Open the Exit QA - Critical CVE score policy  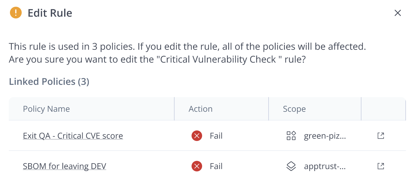[x=73, y=136]
